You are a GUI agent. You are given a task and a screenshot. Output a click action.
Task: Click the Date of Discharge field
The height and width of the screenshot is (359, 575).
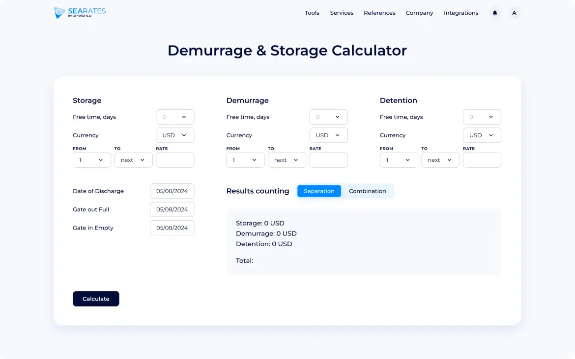(x=172, y=191)
